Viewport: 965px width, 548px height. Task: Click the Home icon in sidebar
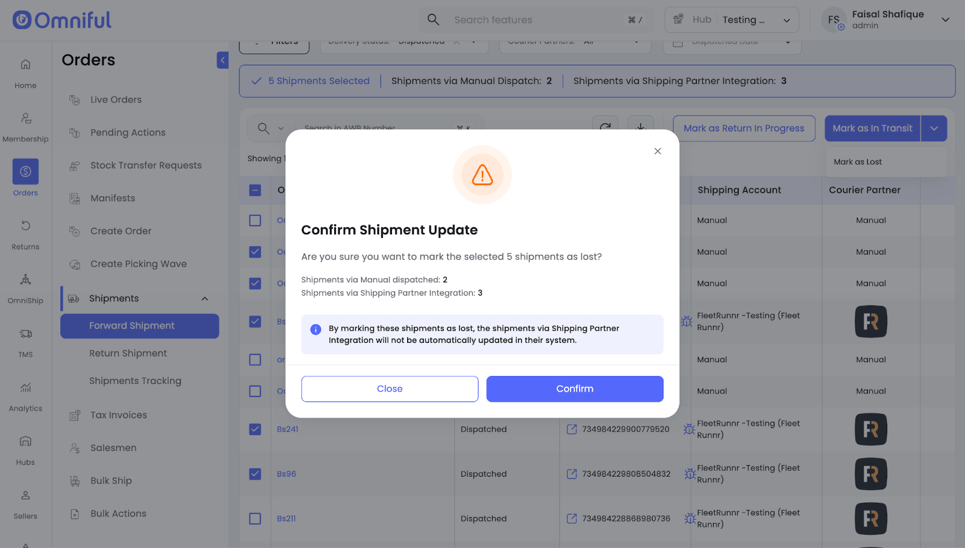point(25,65)
